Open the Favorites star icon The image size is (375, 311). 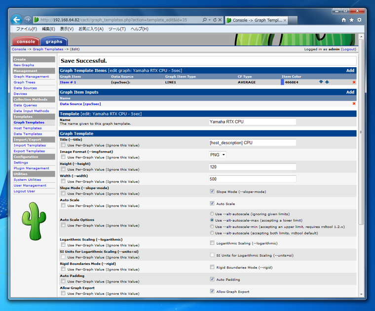click(351, 20)
